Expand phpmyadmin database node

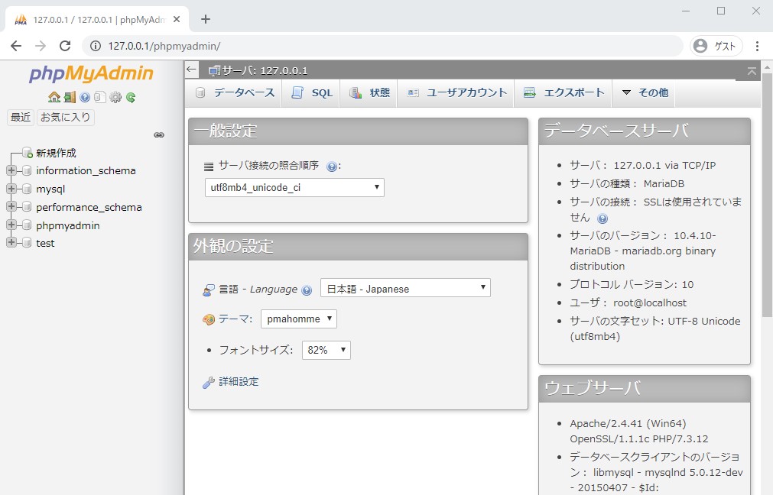(x=11, y=225)
